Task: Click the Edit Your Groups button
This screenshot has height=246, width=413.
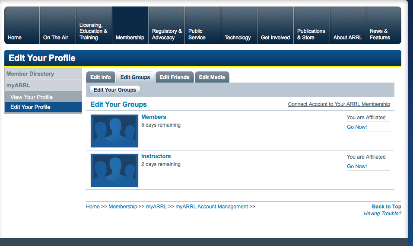Action: tap(115, 89)
